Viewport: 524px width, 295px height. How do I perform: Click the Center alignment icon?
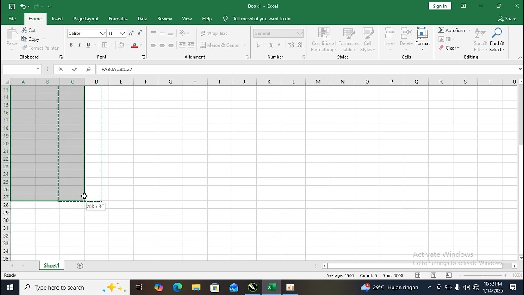coord(162,45)
